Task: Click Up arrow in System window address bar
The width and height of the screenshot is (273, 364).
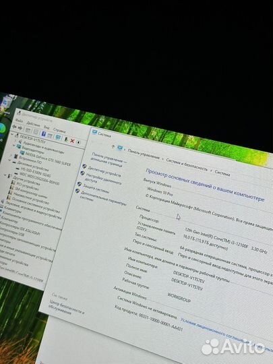Action: tap(113, 146)
